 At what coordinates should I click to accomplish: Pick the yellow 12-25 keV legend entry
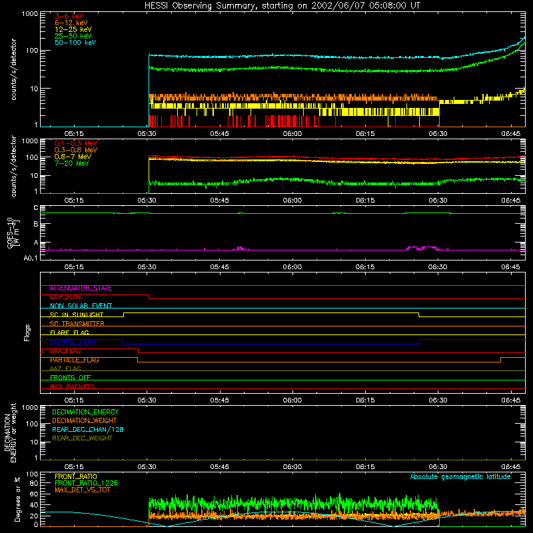point(73,29)
